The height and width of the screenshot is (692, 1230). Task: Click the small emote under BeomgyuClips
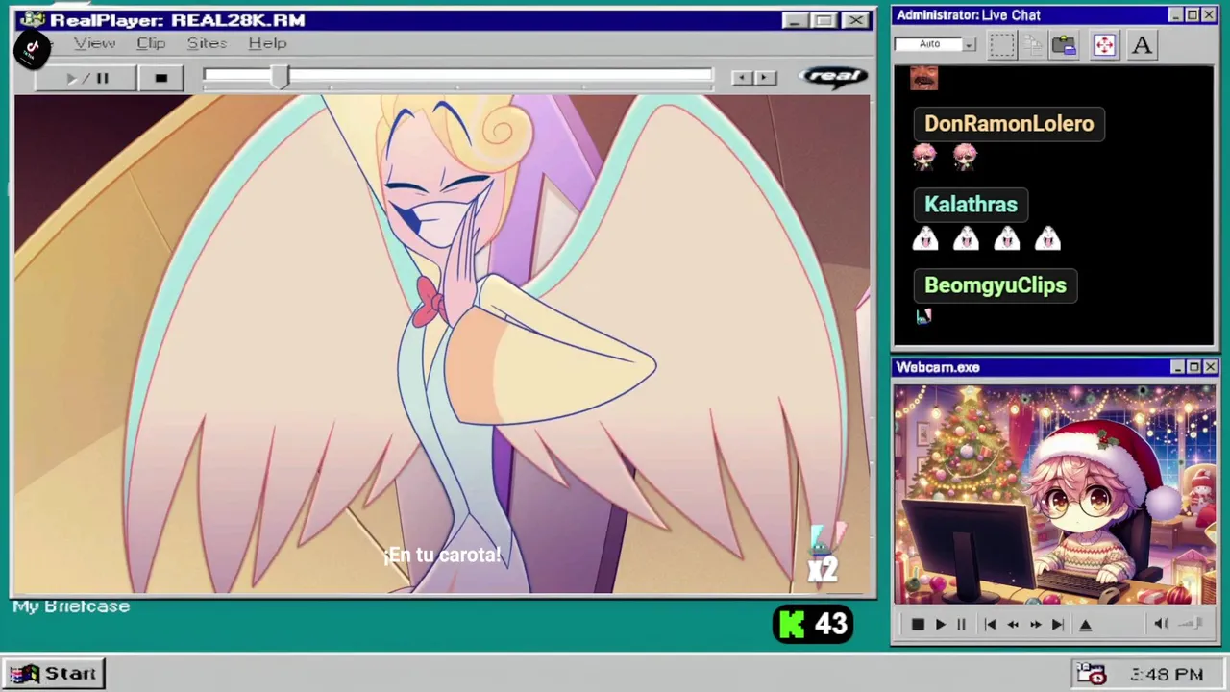[923, 315]
